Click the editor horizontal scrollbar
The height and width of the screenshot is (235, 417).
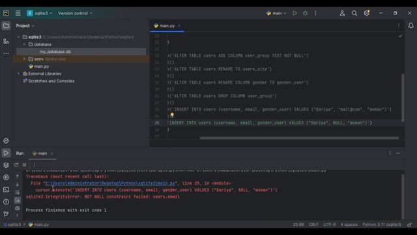point(299,138)
